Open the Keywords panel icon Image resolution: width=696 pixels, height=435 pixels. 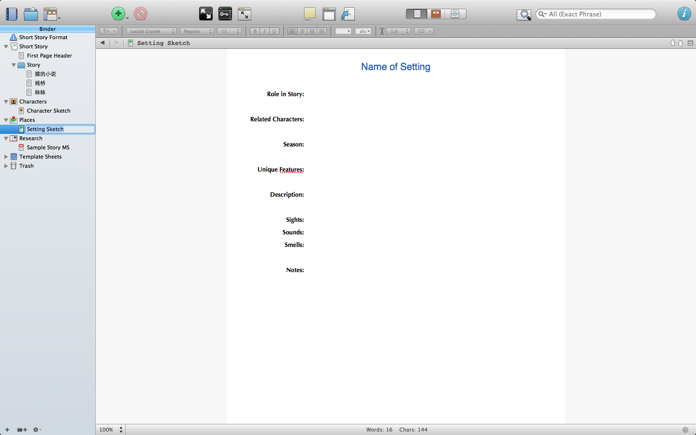click(225, 14)
